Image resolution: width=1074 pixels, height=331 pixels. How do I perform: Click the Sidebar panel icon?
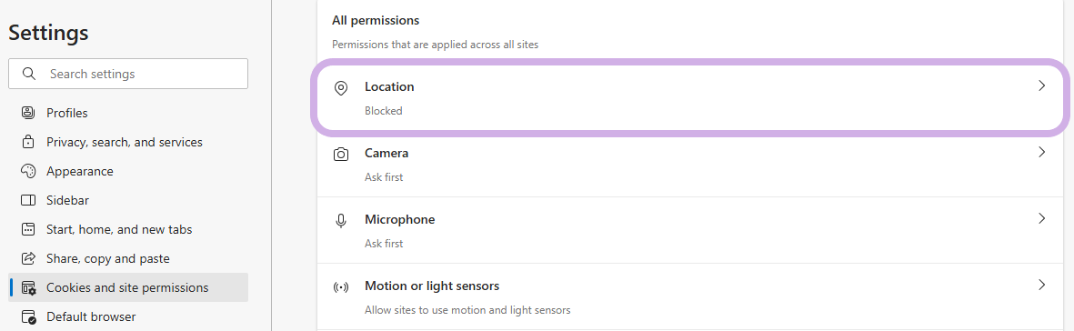click(28, 201)
